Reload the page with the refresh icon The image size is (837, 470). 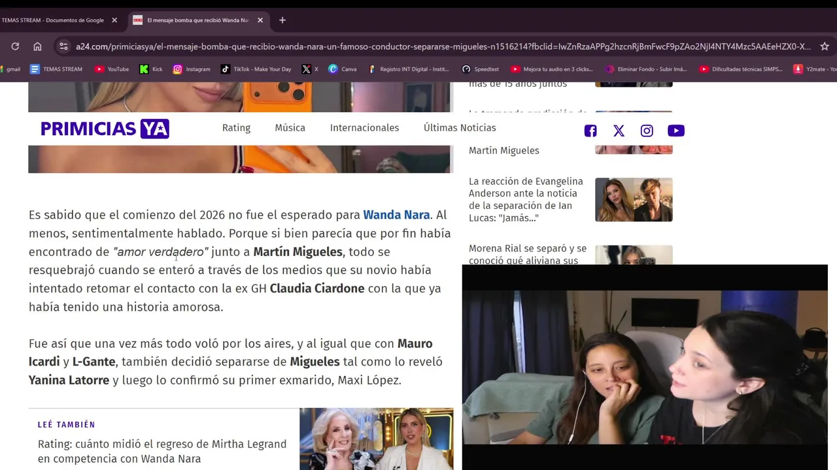pos(15,46)
